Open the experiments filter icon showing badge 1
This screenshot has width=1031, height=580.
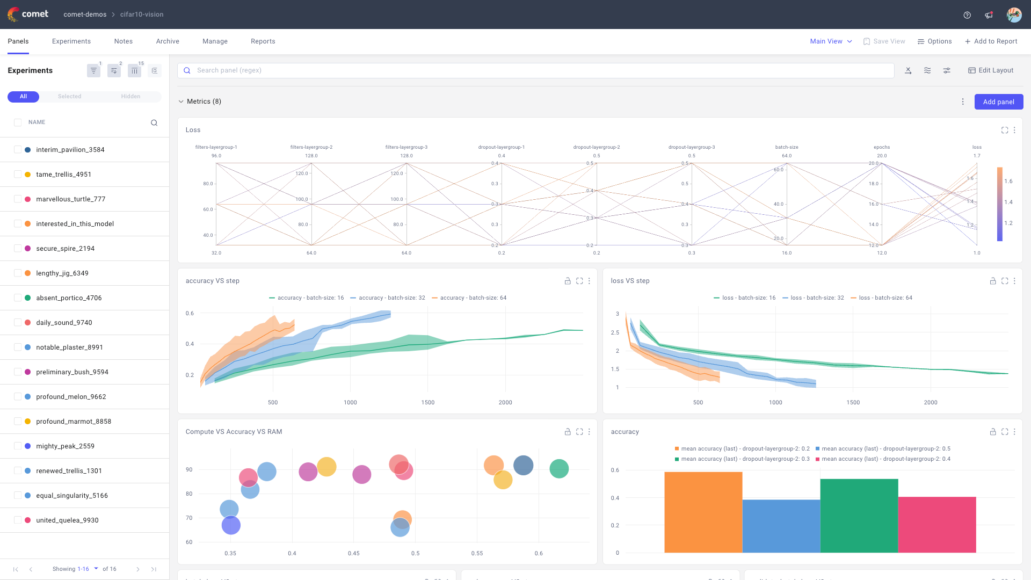pyautogui.click(x=93, y=70)
